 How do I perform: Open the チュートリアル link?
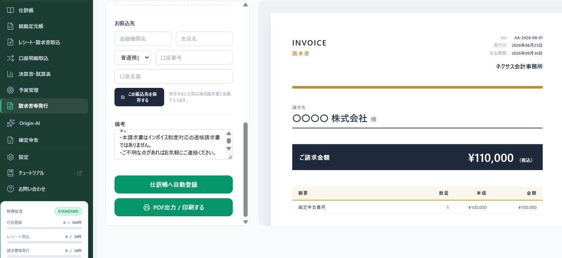tap(44, 173)
